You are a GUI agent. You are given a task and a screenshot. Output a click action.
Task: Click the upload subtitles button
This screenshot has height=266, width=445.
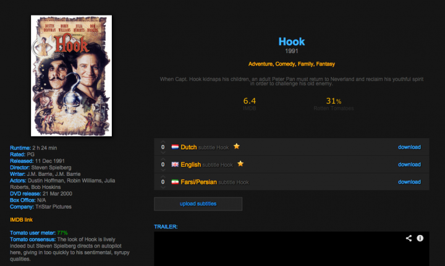198,204
